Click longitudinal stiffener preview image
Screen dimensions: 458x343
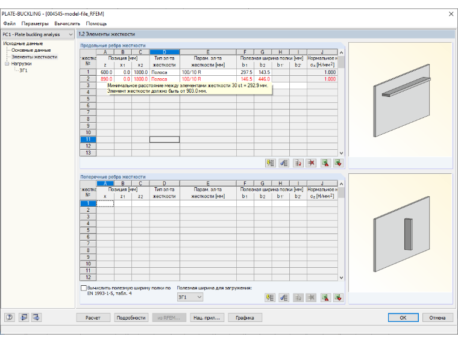click(401, 100)
